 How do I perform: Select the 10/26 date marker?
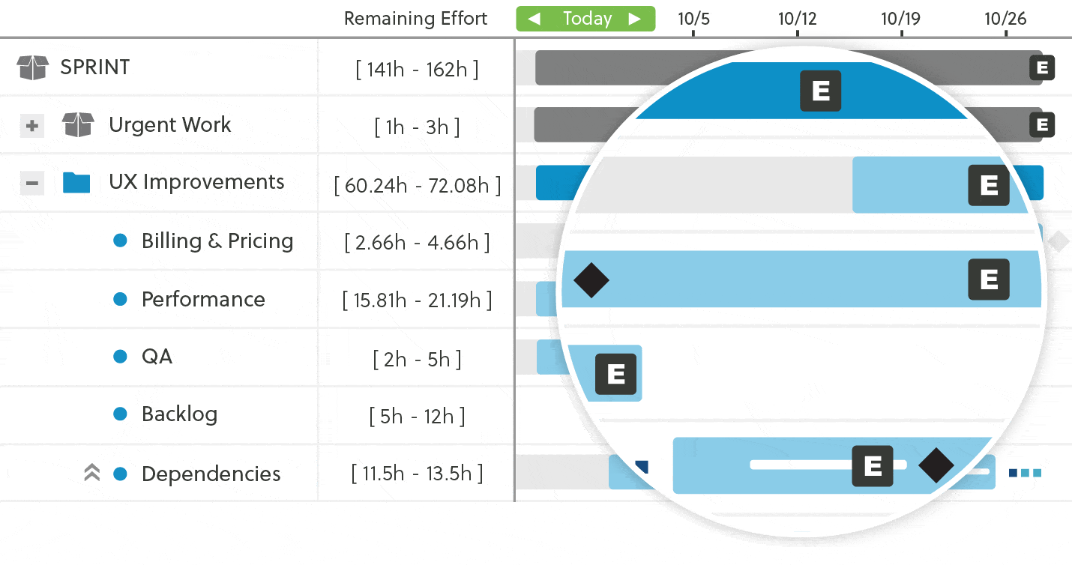click(1005, 19)
